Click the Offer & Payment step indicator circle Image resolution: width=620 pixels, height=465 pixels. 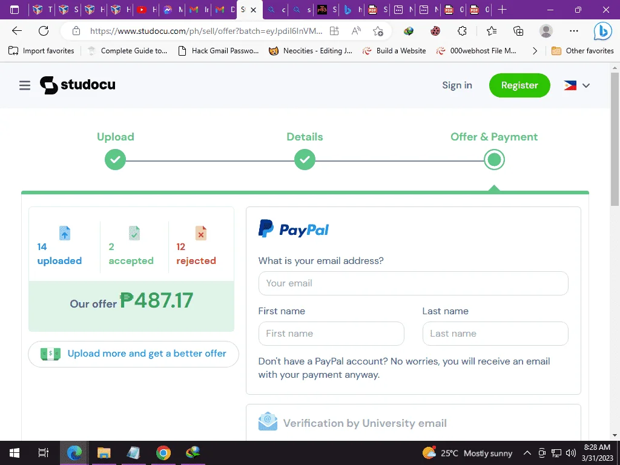click(494, 160)
